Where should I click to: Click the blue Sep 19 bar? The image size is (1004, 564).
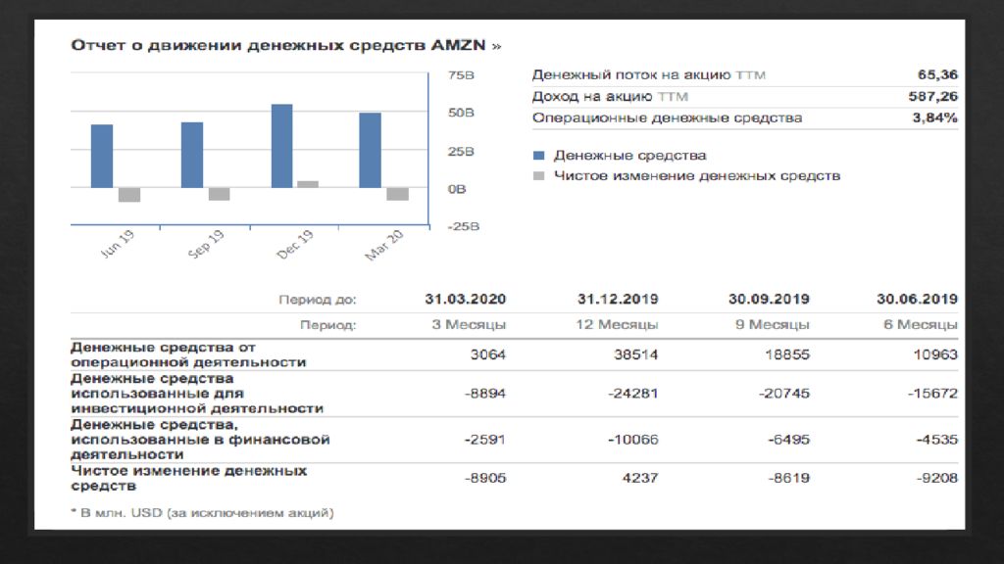click(x=192, y=155)
